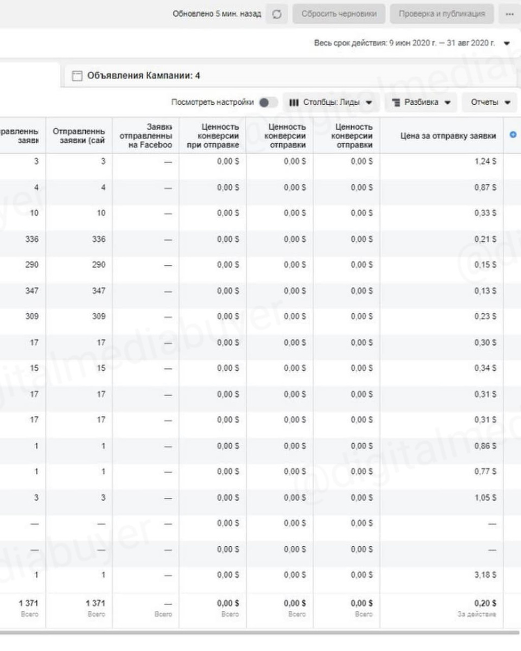
Task: Click the 1 371 total in site submissions column
Action: point(96,603)
